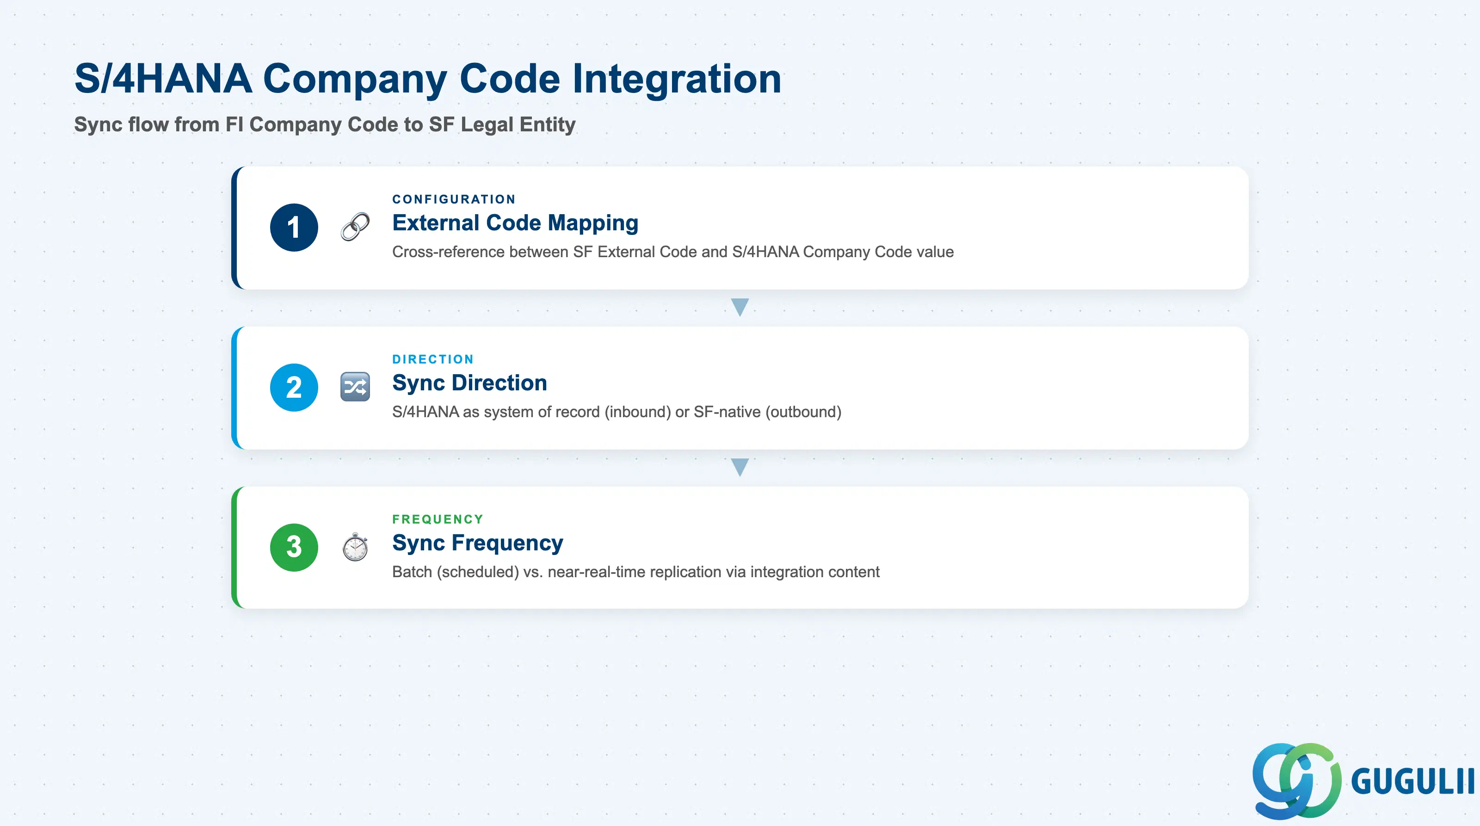
Task: Click the arrow below Sync Direction card
Action: (x=740, y=467)
